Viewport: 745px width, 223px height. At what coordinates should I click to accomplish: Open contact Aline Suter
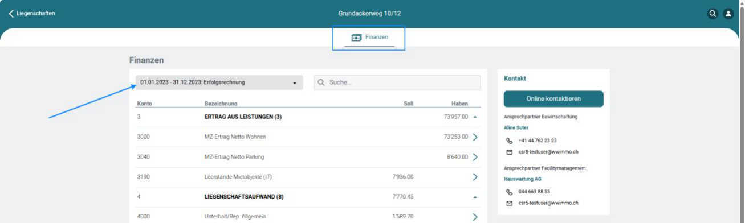pyautogui.click(x=516, y=128)
